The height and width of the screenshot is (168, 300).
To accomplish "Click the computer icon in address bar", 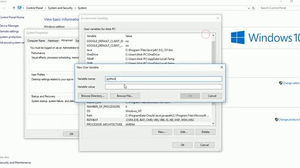I will [20, 8].
